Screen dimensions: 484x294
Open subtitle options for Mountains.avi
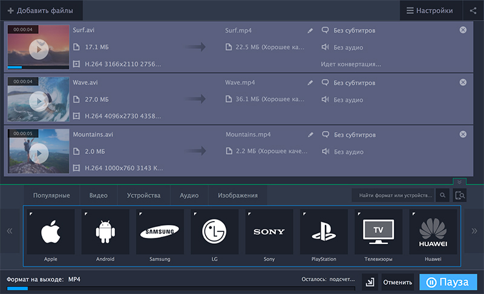pos(348,135)
